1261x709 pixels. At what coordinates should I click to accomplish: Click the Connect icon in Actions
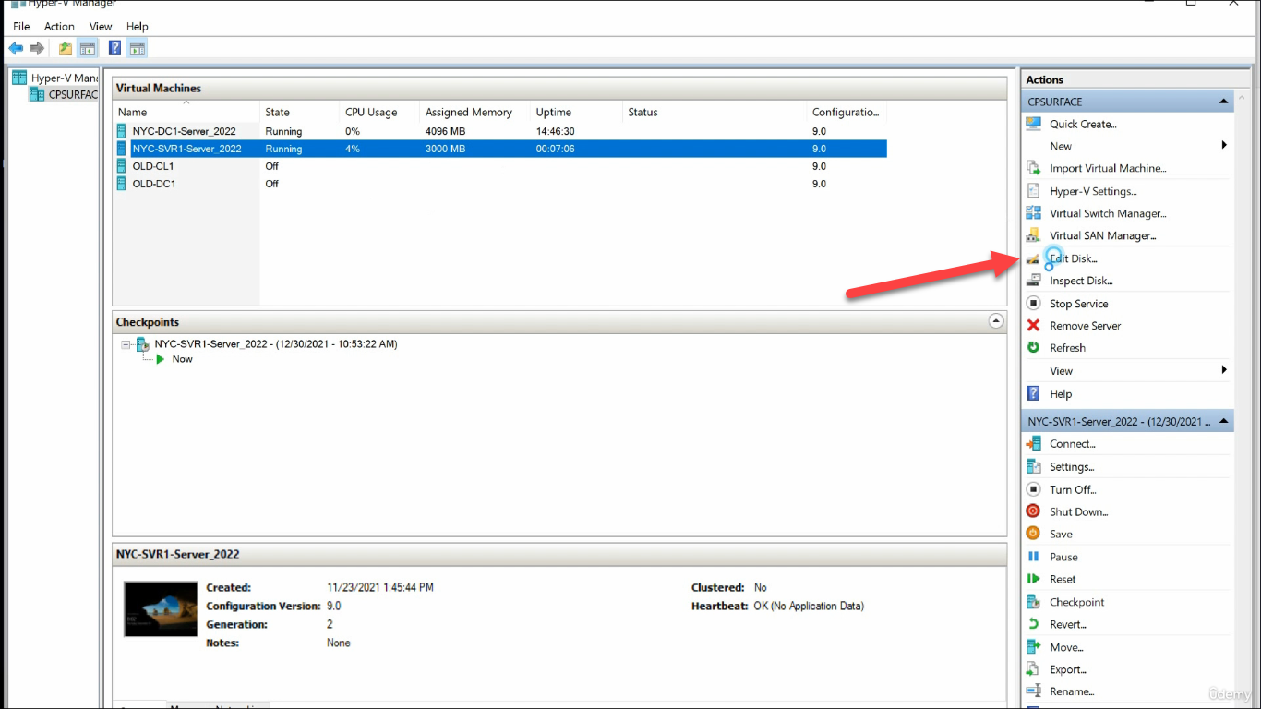coord(1034,443)
